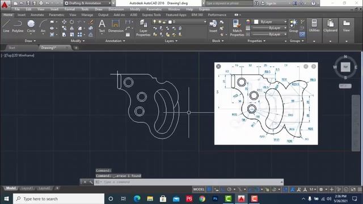Image resolution: width=363 pixels, height=204 pixels.
Task: Toggle layer lock icon in layer dropdown
Action: pos(164,22)
